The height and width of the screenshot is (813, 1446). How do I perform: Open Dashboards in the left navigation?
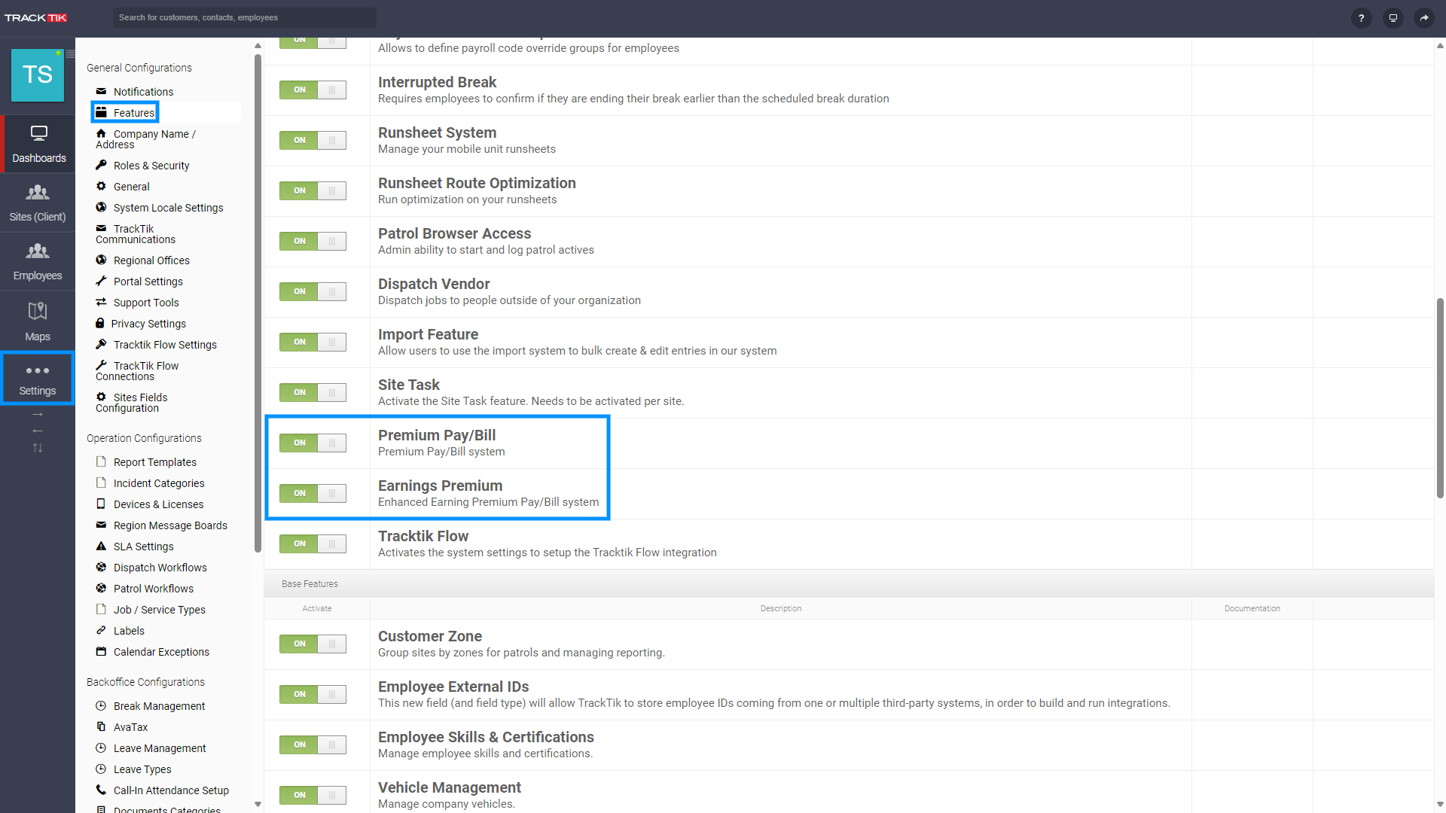[38, 145]
